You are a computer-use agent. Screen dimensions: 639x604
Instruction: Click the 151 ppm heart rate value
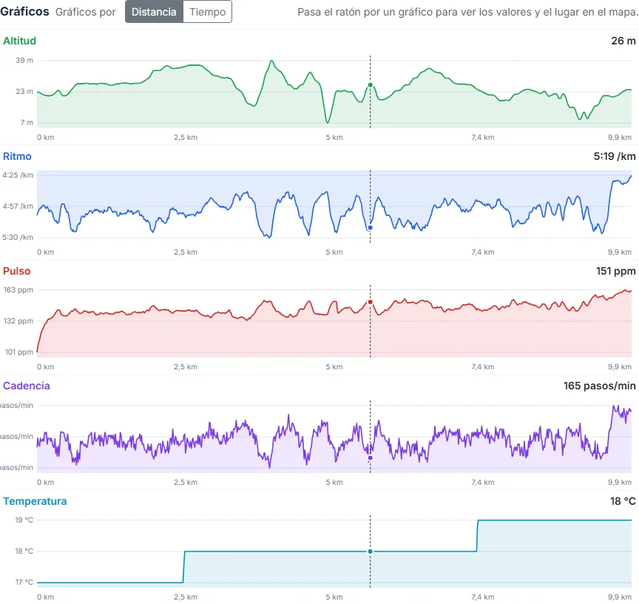616,271
